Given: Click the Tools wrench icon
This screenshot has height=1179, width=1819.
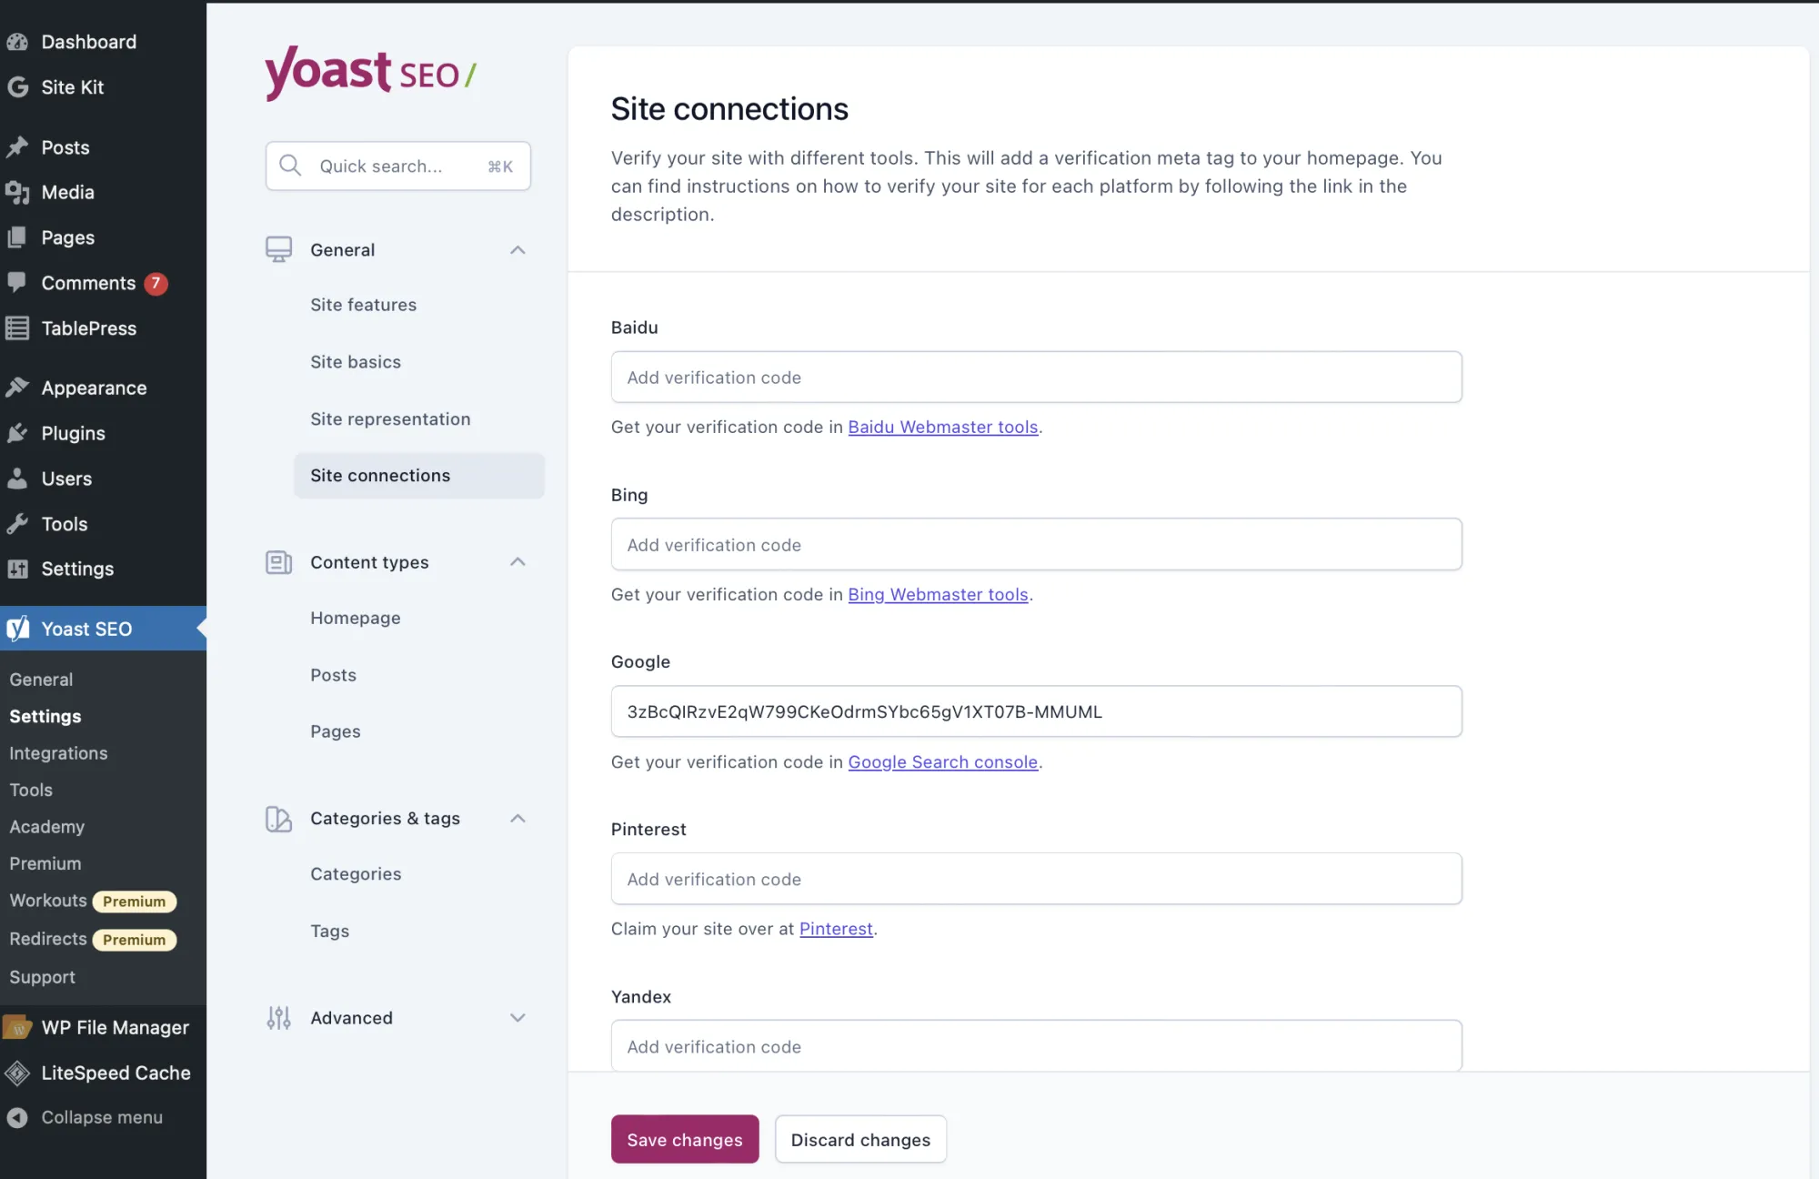Looking at the screenshot, I should click(18, 524).
